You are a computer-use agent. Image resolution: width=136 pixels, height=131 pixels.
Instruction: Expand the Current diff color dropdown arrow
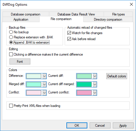pos(95,76)
